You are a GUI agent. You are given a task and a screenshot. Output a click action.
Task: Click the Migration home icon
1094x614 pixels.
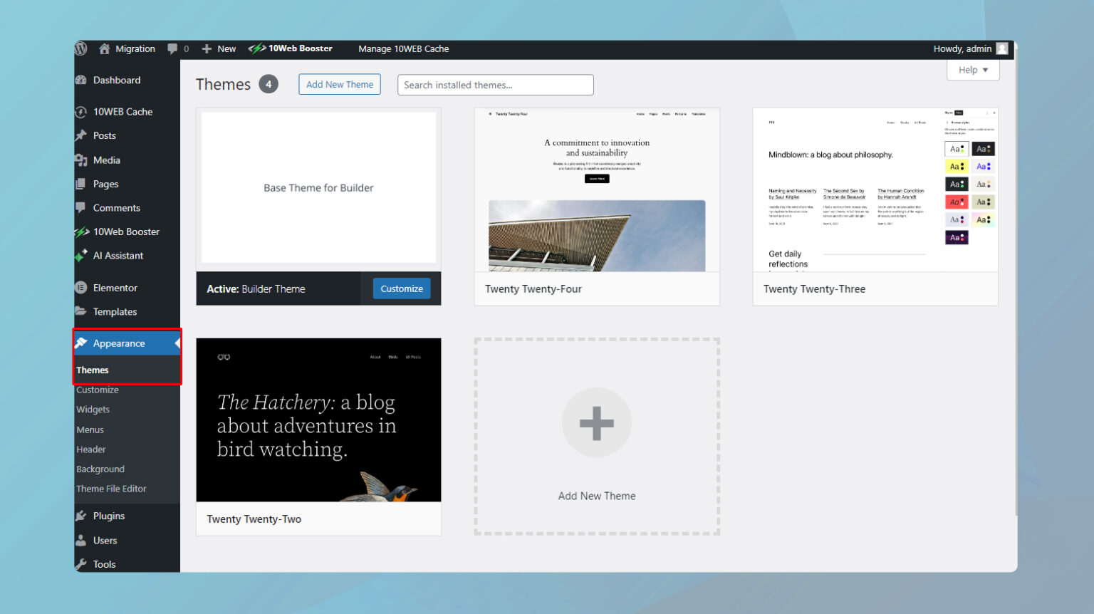point(105,48)
